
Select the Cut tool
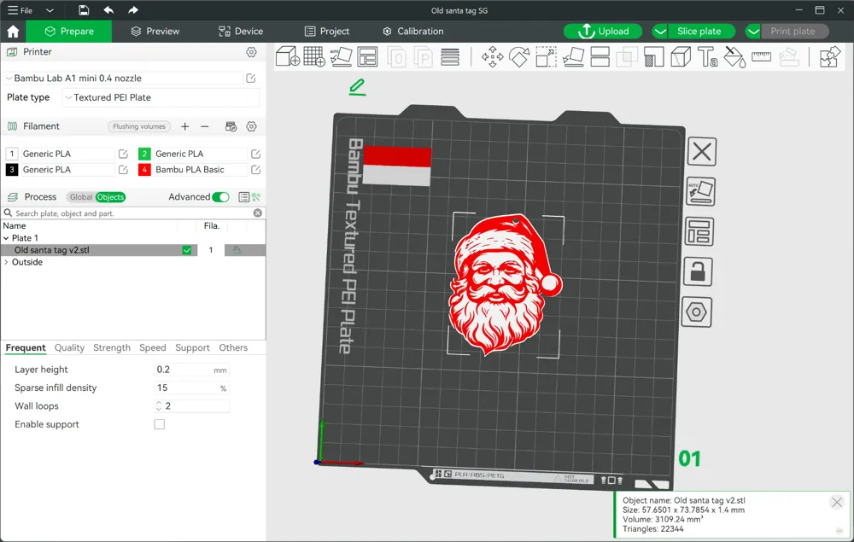pos(600,56)
